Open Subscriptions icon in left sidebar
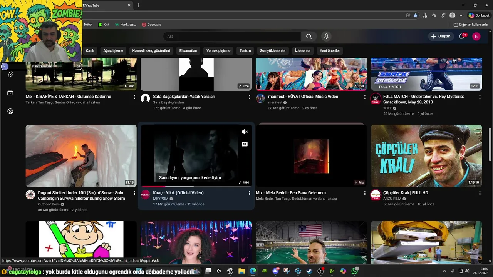The image size is (493, 277). click(10, 93)
